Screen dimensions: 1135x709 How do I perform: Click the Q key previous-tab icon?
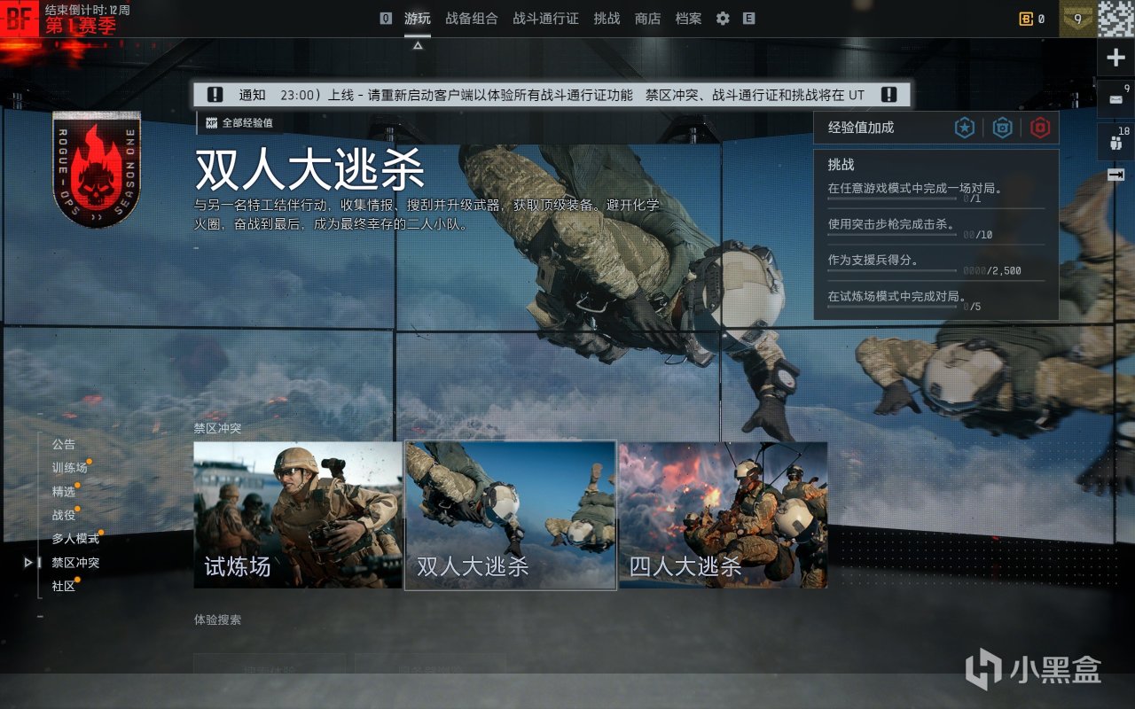[386, 18]
